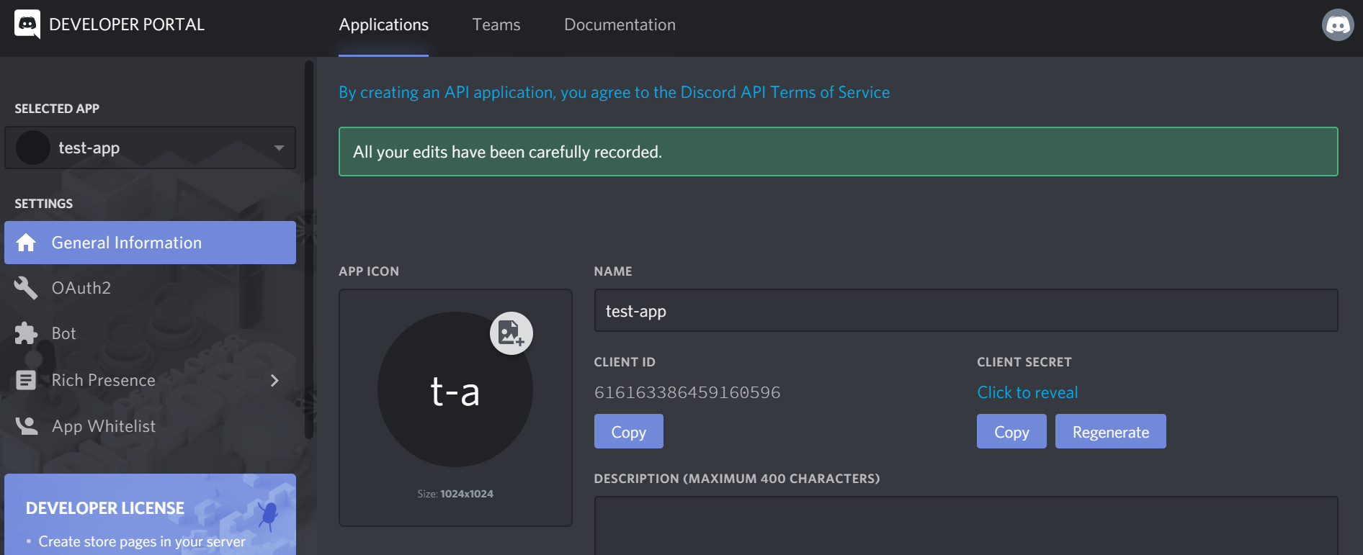Click the Developer License banner
1363x555 pixels.
[x=150, y=514]
